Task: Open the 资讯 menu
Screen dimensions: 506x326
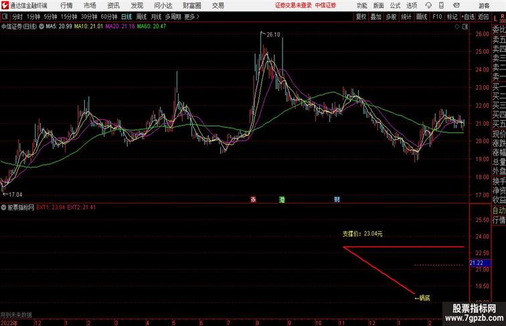Action: tap(113, 5)
